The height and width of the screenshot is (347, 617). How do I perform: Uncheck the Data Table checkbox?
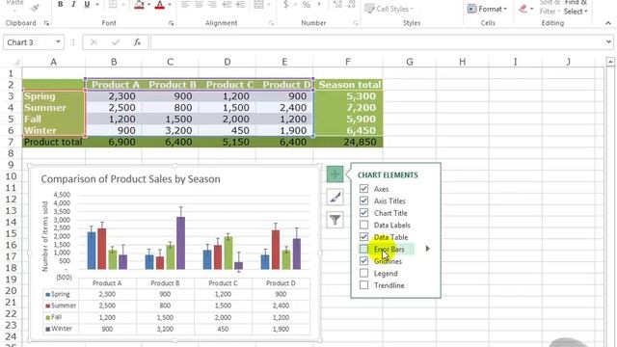click(x=364, y=237)
